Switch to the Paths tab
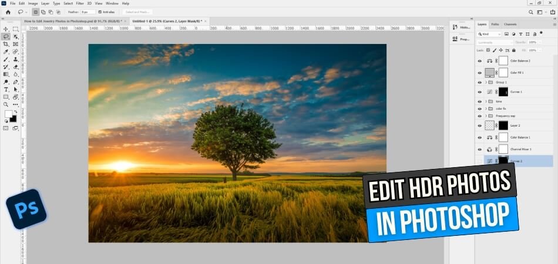The image size is (558, 264). (x=495, y=24)
